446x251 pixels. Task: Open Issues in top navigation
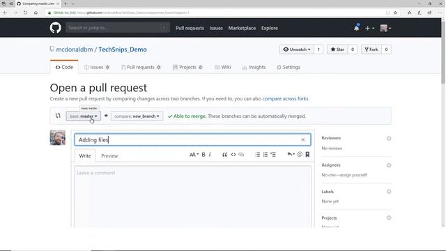point(216,28)
